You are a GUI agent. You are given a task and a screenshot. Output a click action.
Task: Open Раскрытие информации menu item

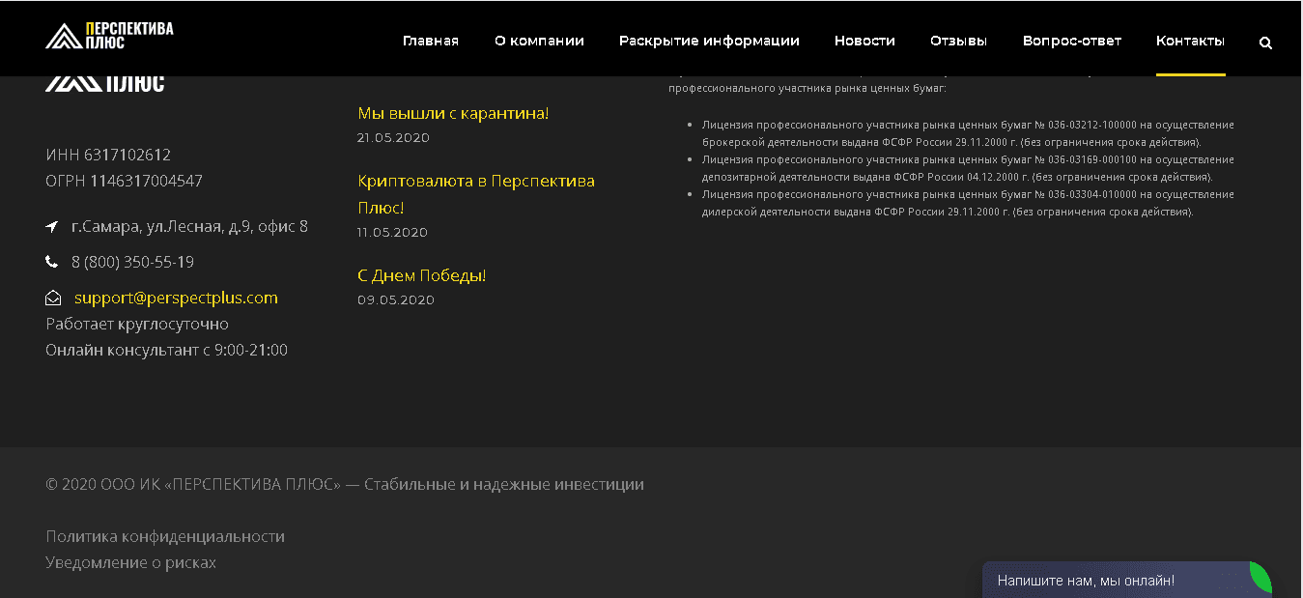709,41
